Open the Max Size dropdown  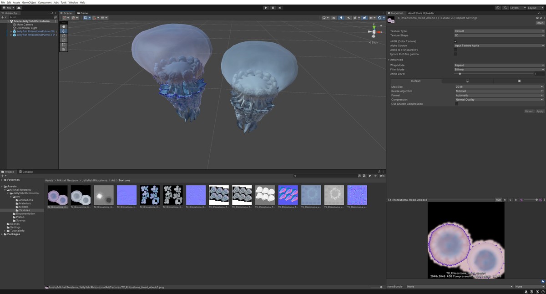coord(499,87)
